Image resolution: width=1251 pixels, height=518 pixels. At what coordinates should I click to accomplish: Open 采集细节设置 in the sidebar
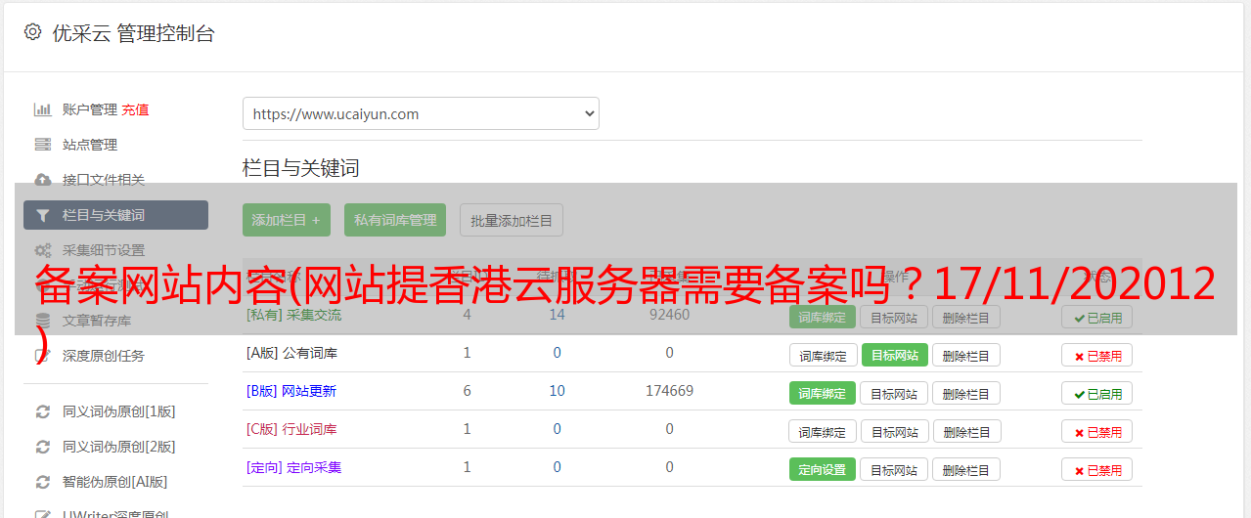[x=104, y=250]
